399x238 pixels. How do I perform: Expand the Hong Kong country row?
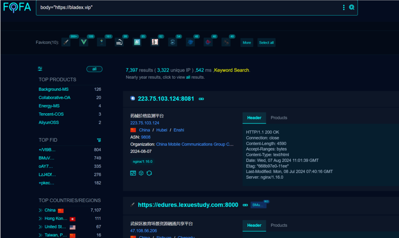coord(41,218)
